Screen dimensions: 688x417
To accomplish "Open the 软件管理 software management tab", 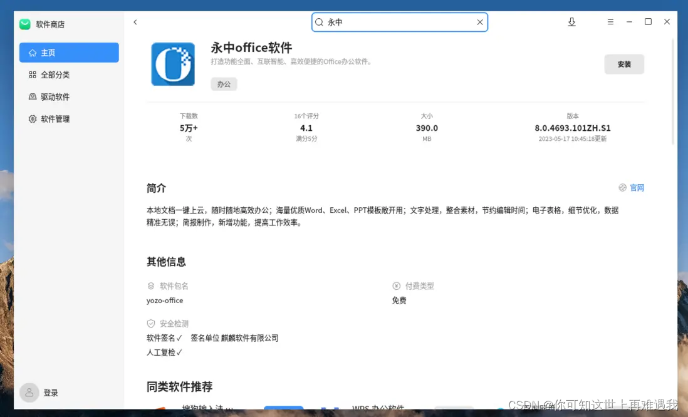I will (69, 119).
